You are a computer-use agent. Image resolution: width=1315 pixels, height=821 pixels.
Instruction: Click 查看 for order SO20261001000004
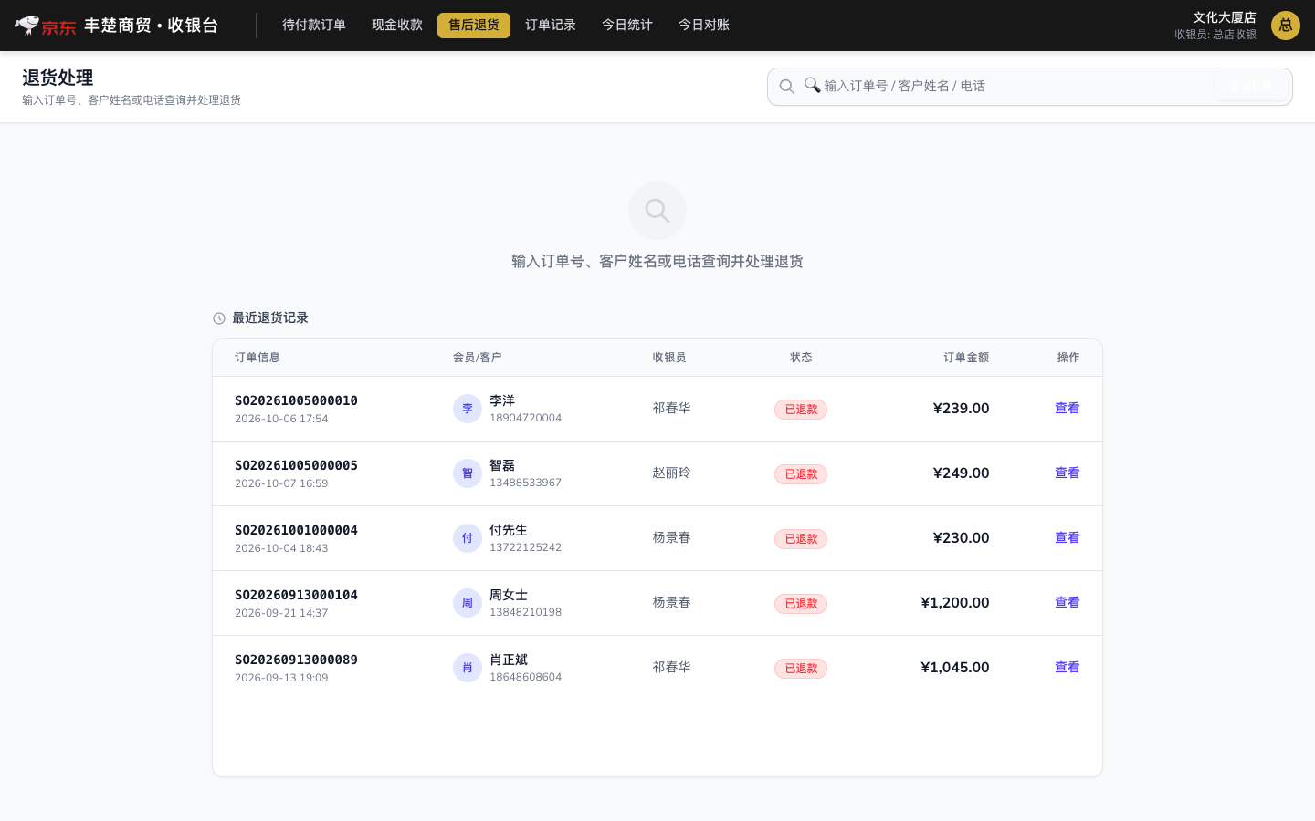pos(1068,538)
